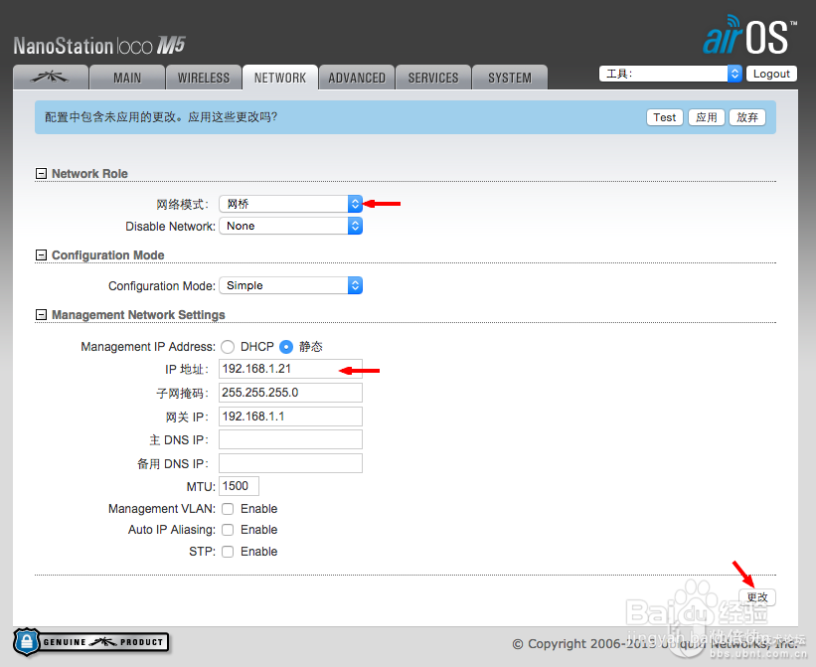Viewport: 816px width, 667px height.
Task: Click the Test button
Action: (665, 117)
